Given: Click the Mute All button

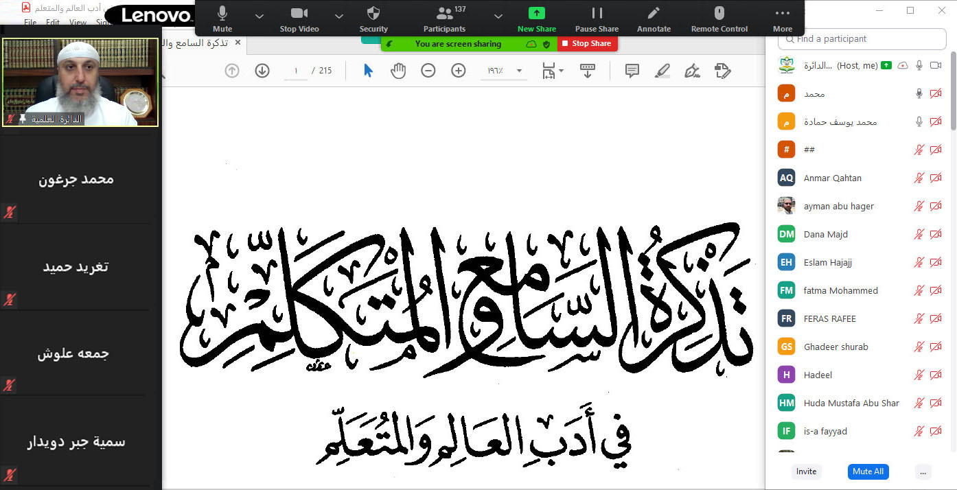Looking at the screenshot, I should coord(868,471).
